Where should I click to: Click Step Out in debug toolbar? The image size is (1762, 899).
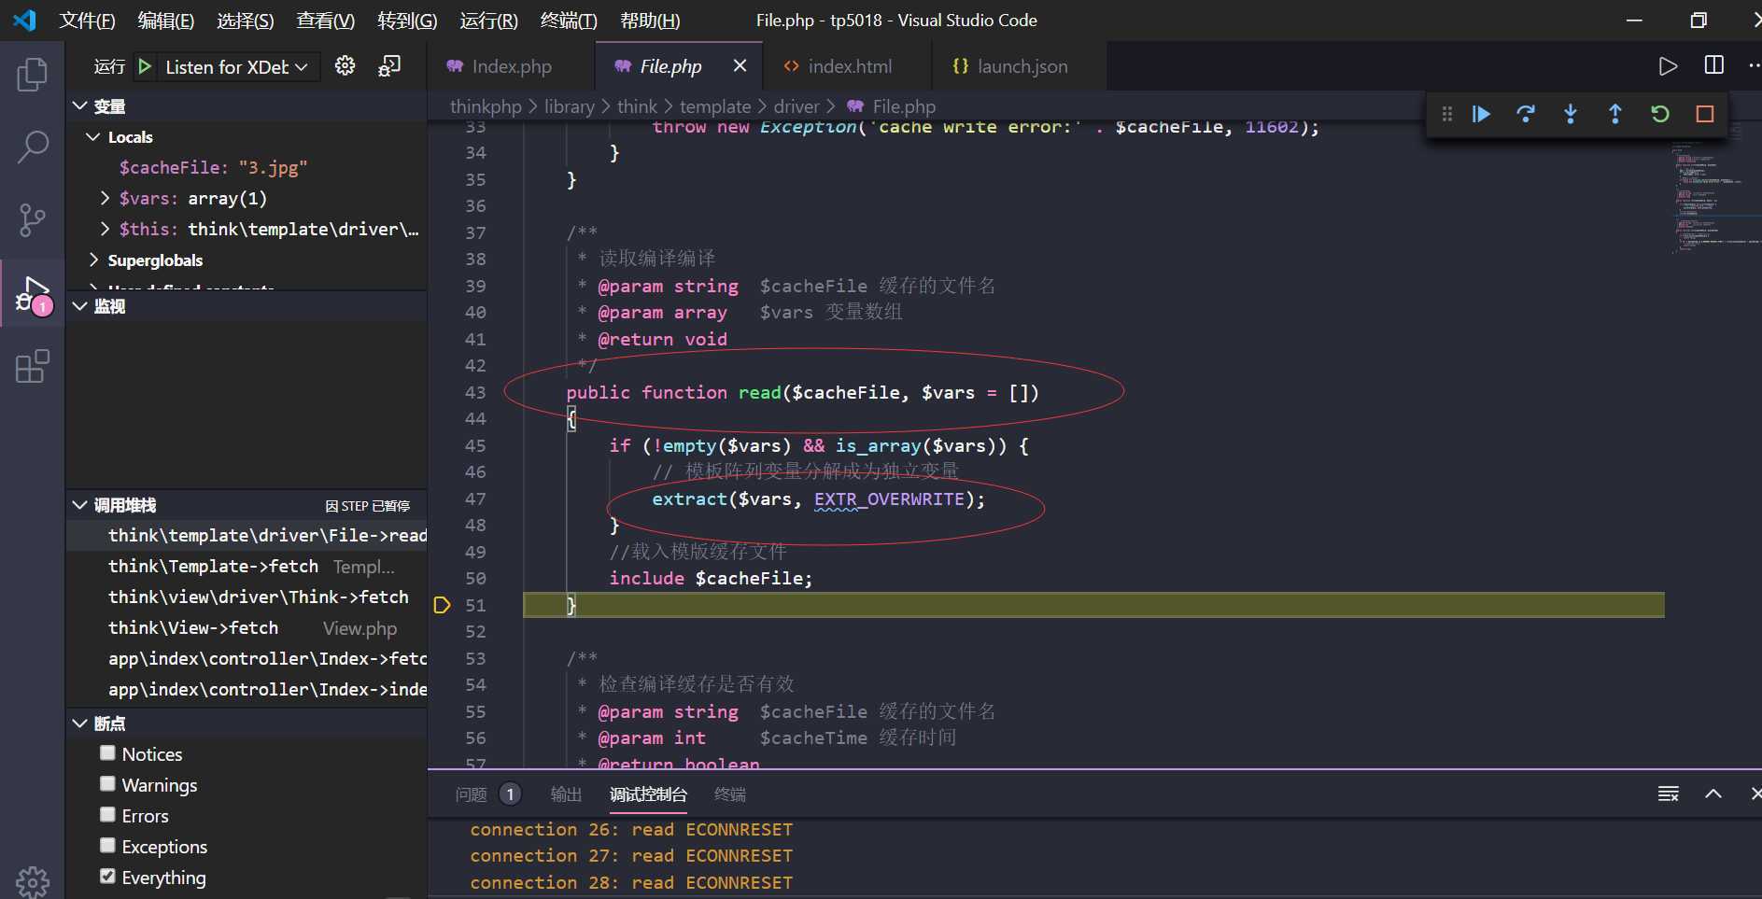click(x=1615, y=114)
